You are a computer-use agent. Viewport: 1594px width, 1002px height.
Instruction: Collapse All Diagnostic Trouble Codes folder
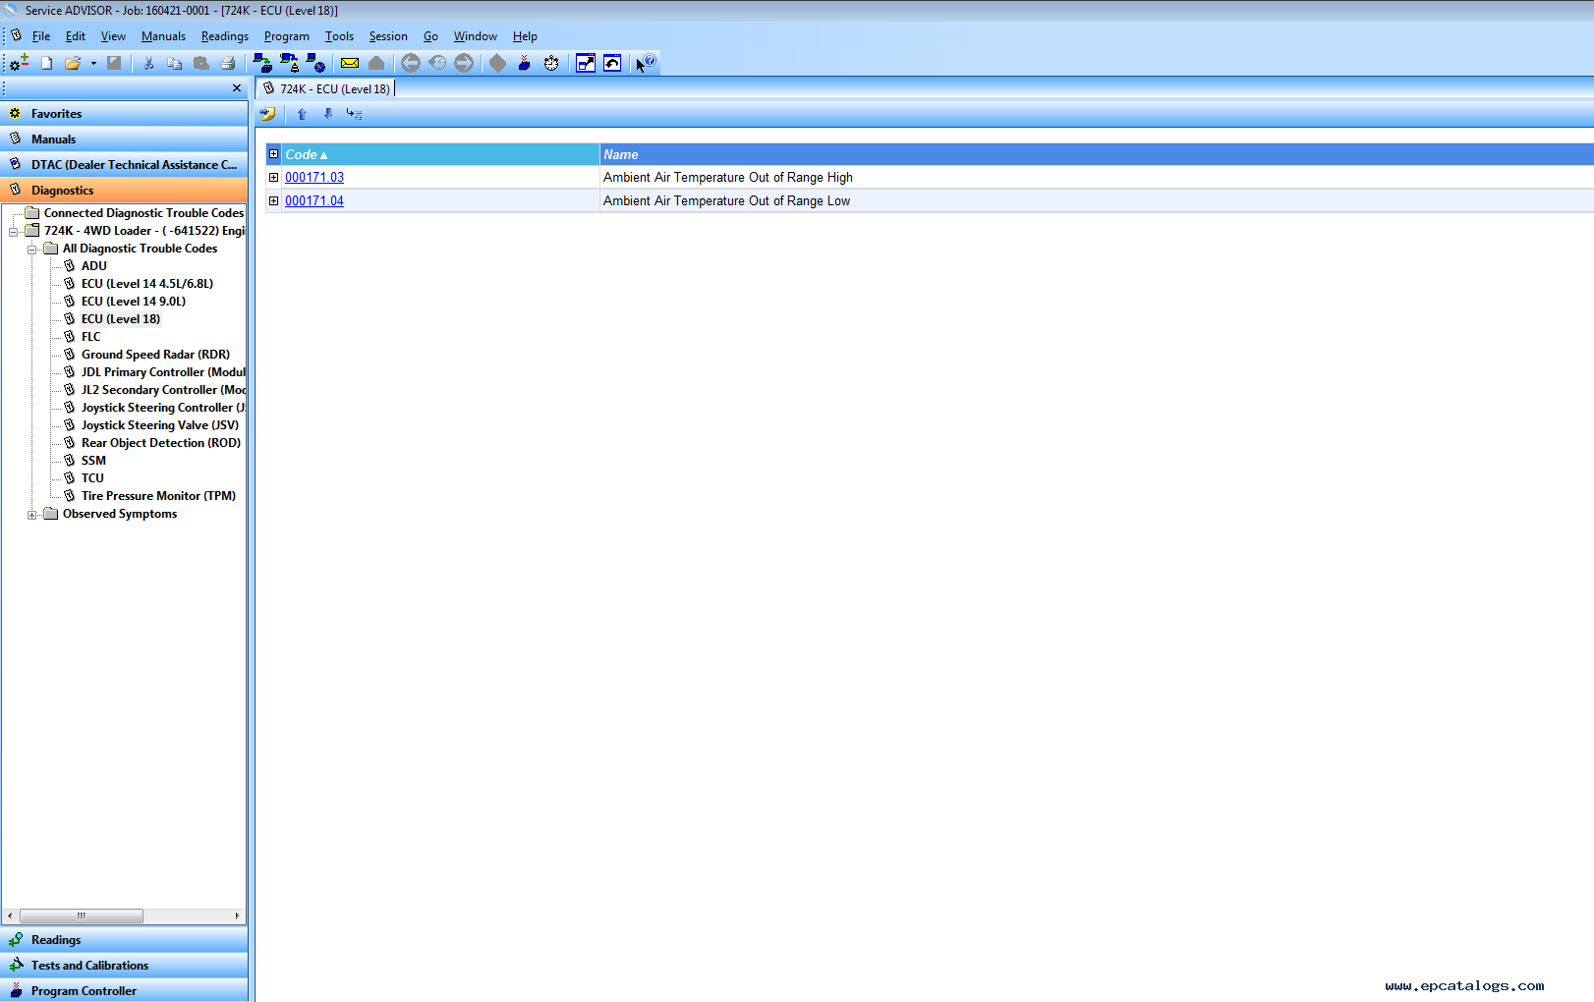coord(32,250)
